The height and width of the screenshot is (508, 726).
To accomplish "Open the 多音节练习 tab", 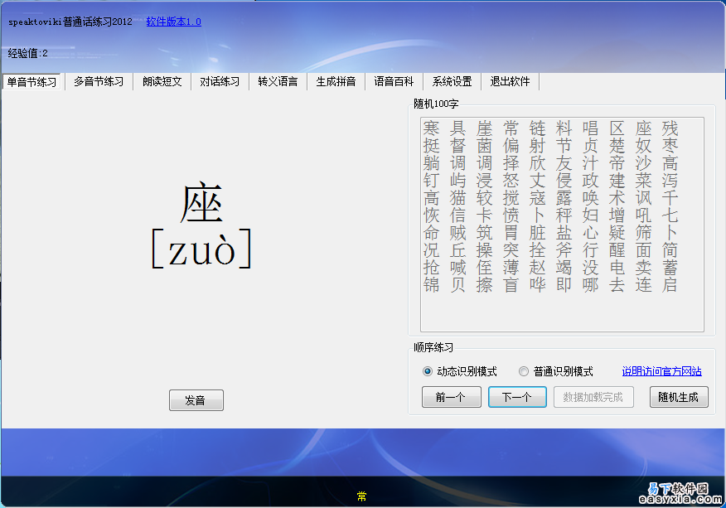I will (x=99, y=82).
